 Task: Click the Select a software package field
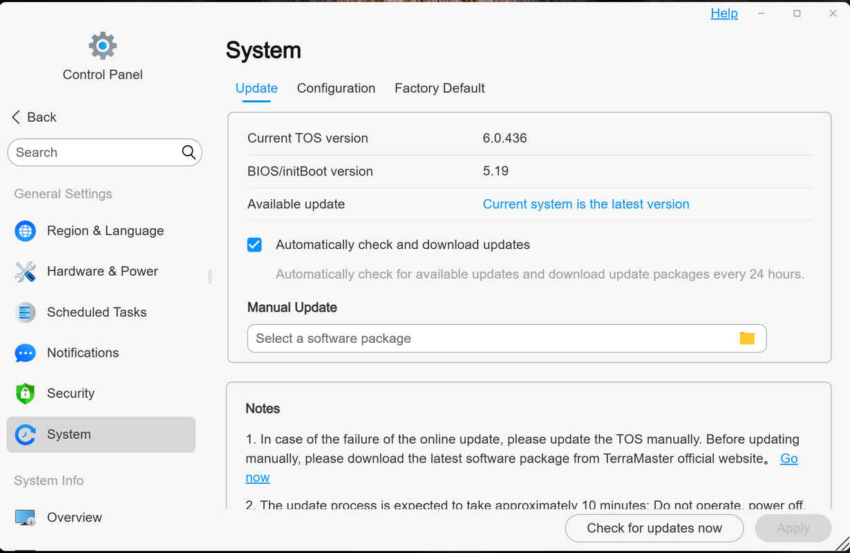pos(507,338)
